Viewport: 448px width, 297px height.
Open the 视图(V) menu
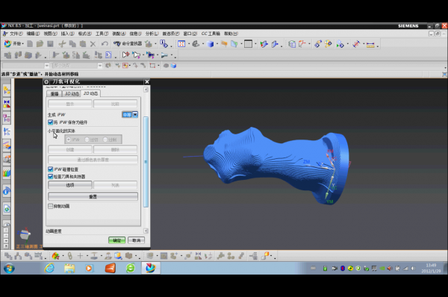click(x=50, y=34)
